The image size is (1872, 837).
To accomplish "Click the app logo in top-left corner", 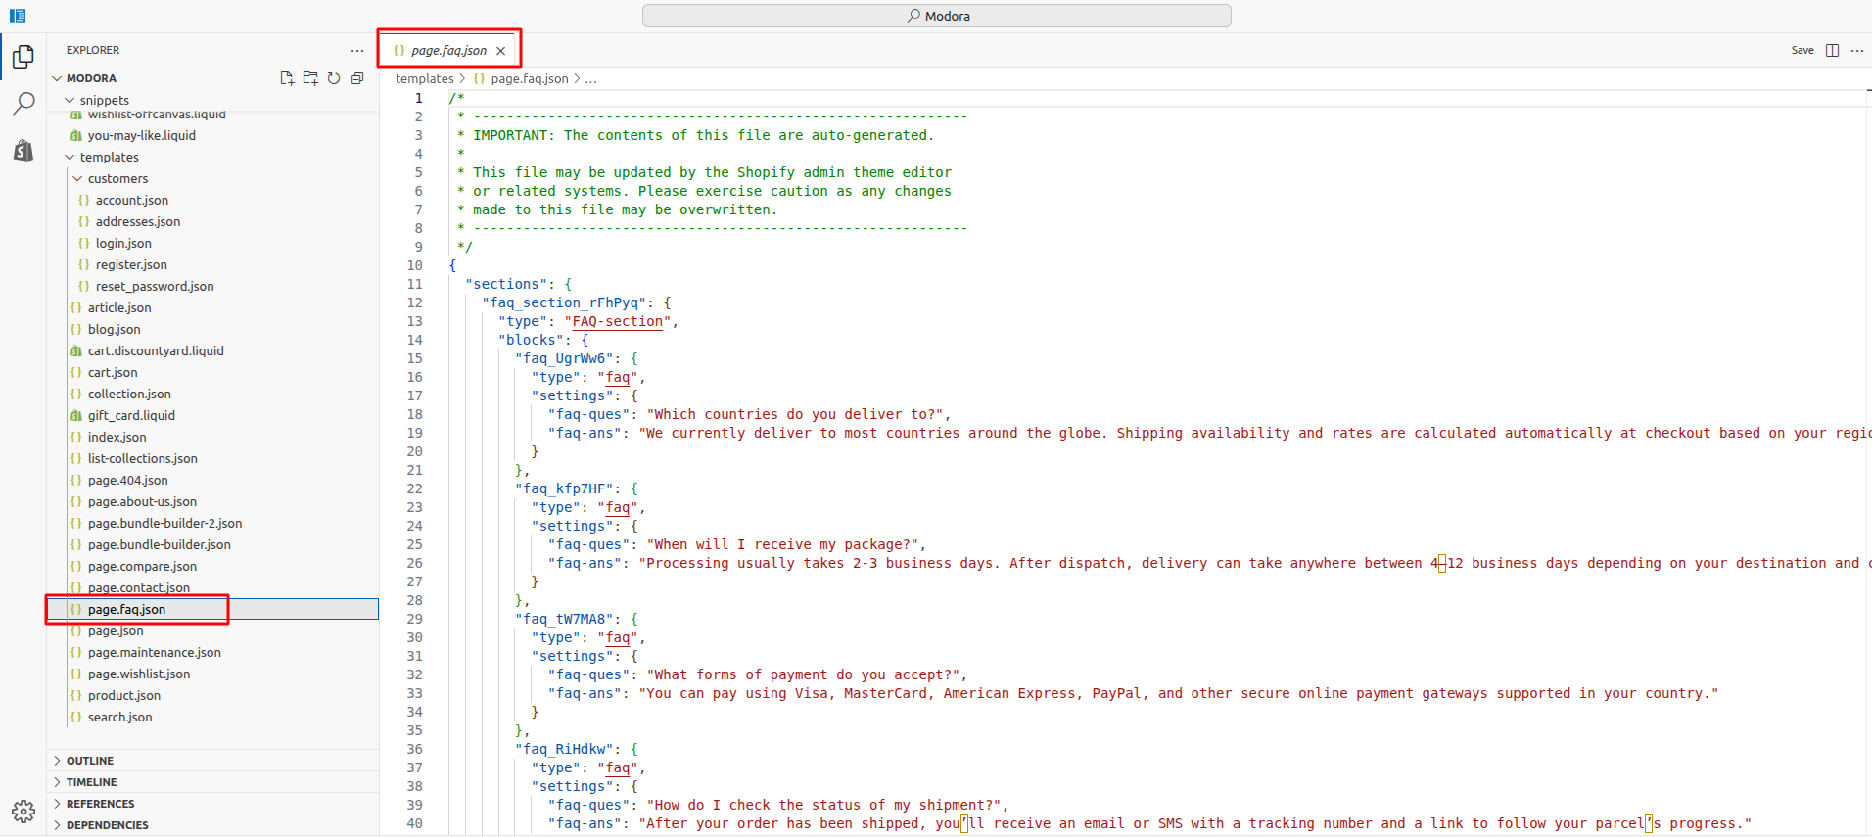I will click(x=18, y=16).
